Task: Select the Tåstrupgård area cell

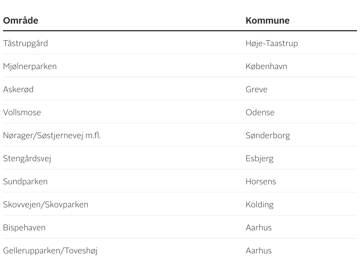Action: 25,43
